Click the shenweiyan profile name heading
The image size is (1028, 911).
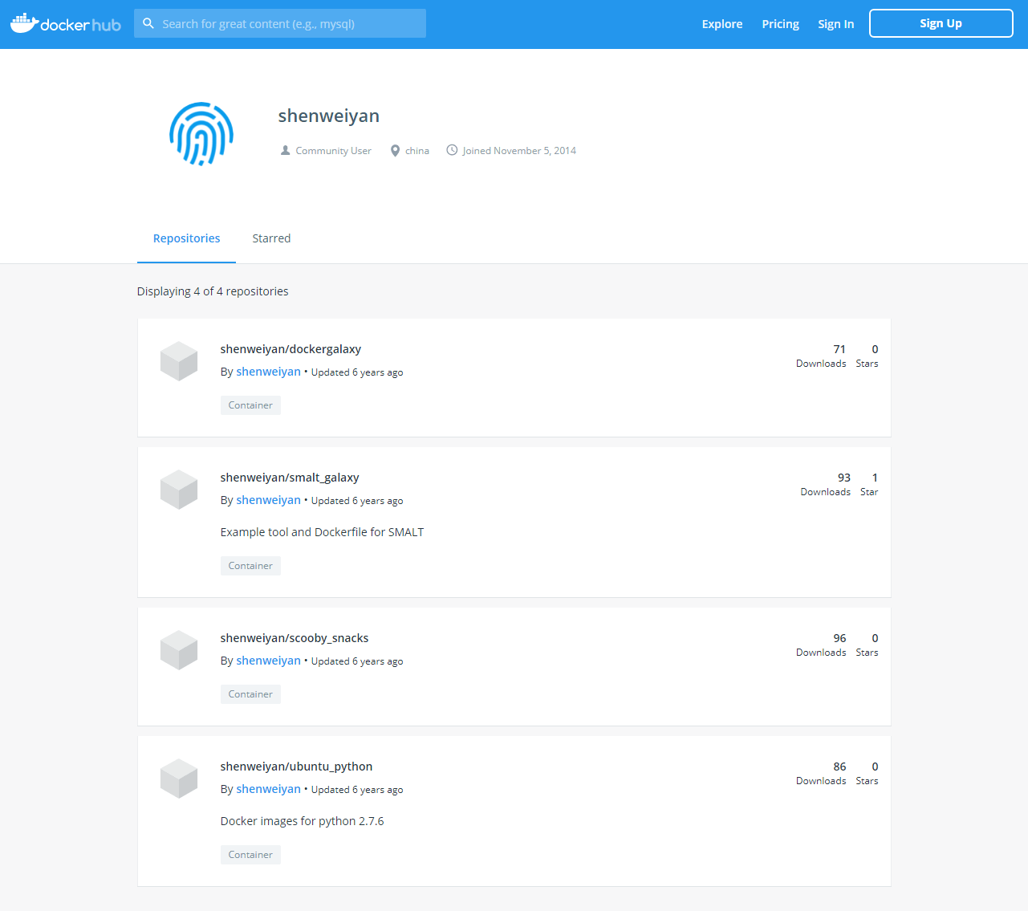(x=329, y=116)
